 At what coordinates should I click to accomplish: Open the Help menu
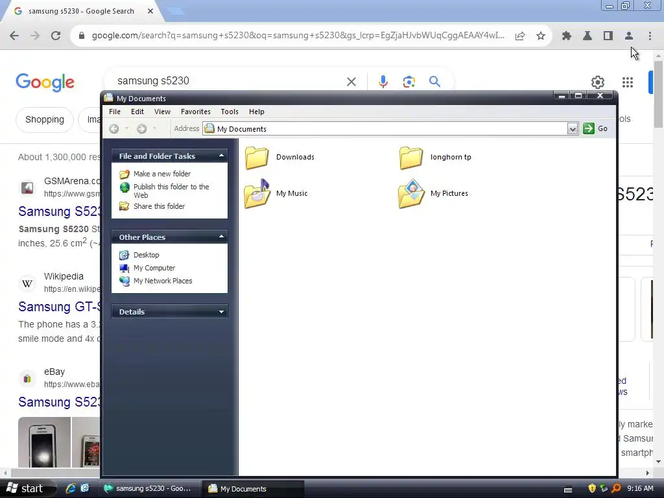(x=257, y=112)
